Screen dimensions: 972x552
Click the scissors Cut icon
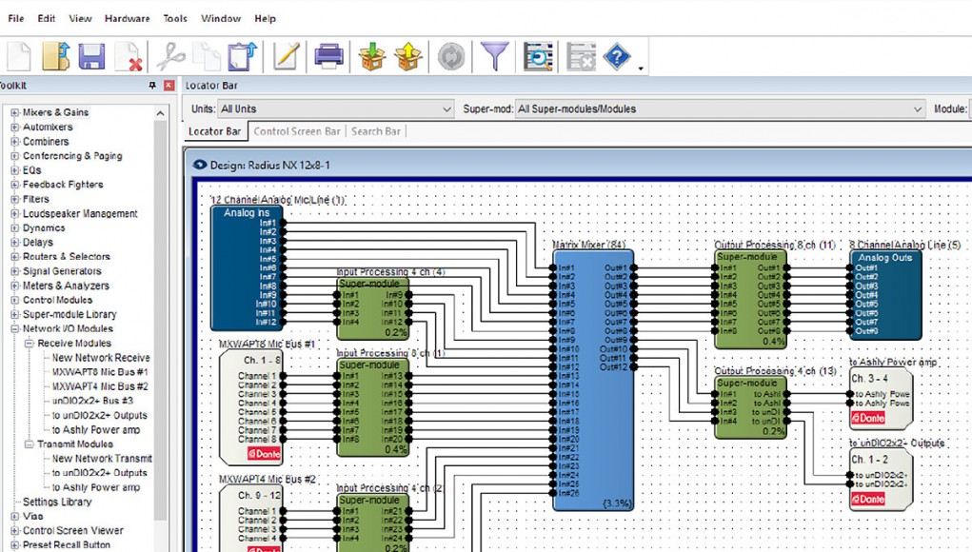pyautogui.click(x=170, y=56)
